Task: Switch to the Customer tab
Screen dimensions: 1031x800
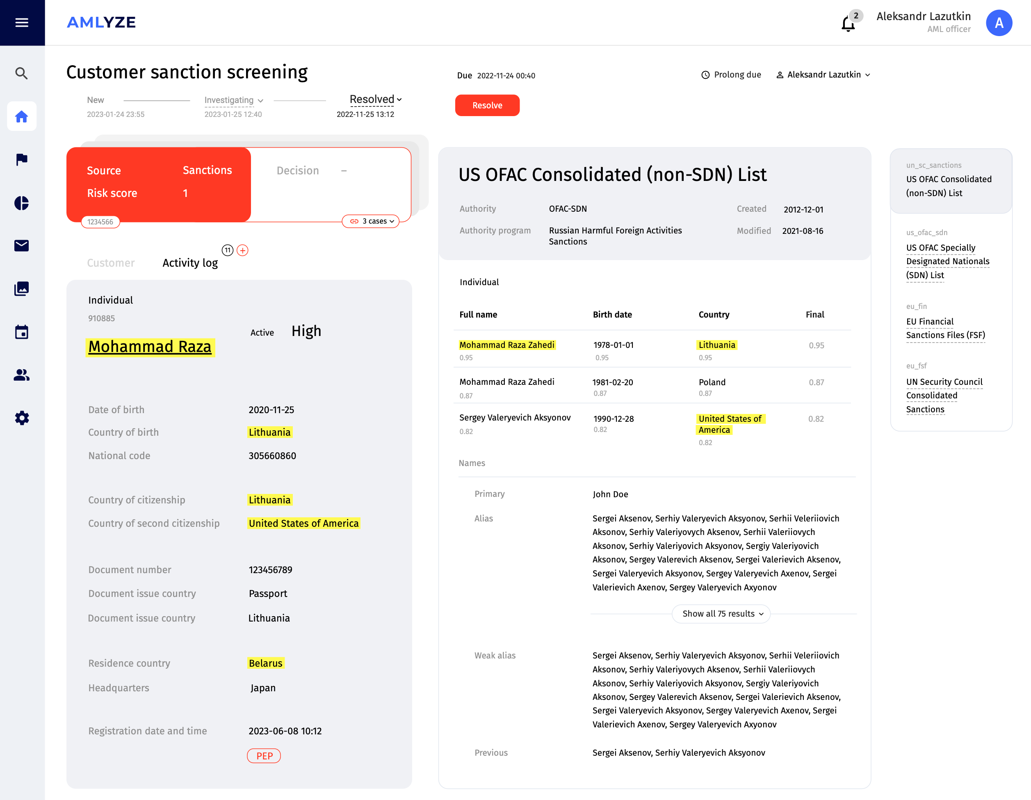Action: (x=111, y=263)
